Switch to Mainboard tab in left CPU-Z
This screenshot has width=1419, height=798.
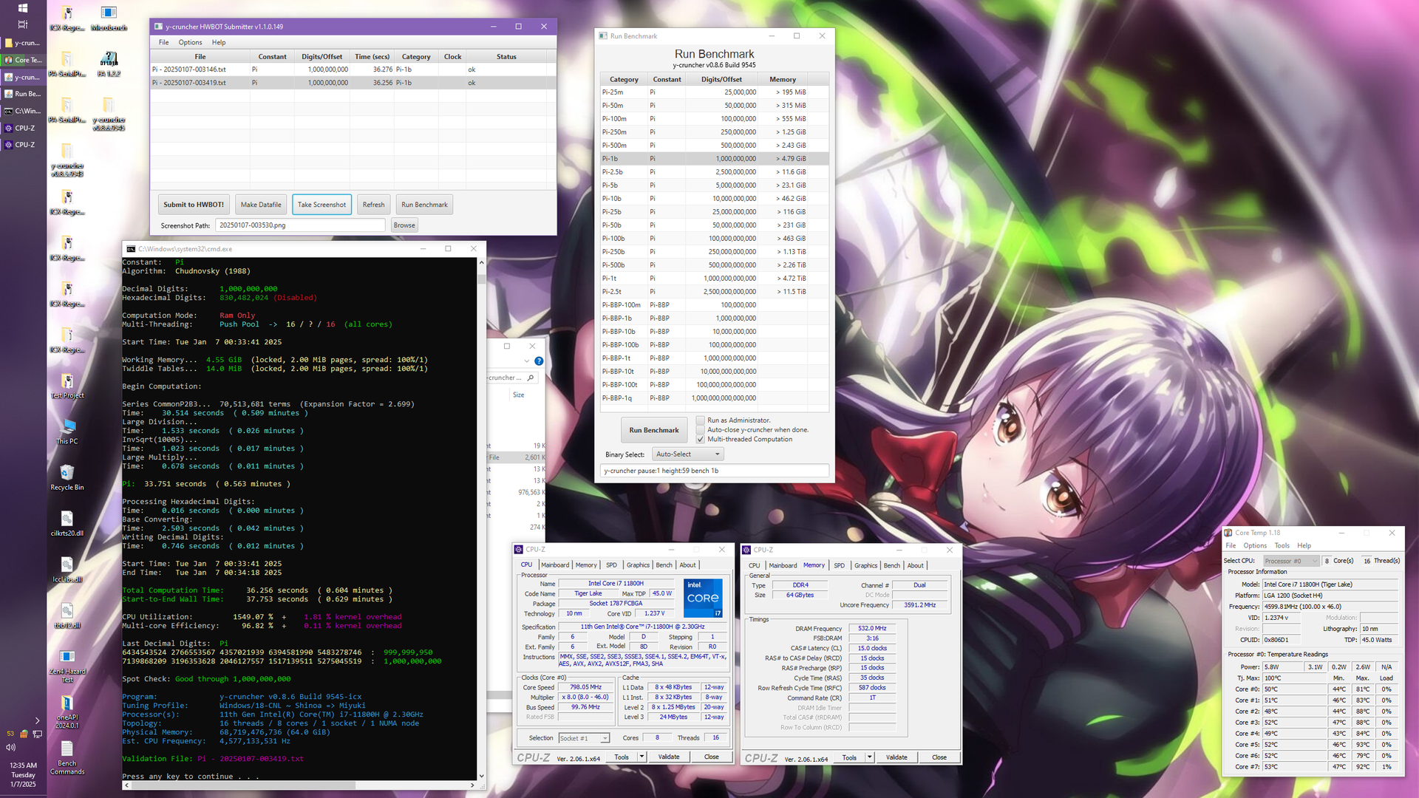(555, 565)
